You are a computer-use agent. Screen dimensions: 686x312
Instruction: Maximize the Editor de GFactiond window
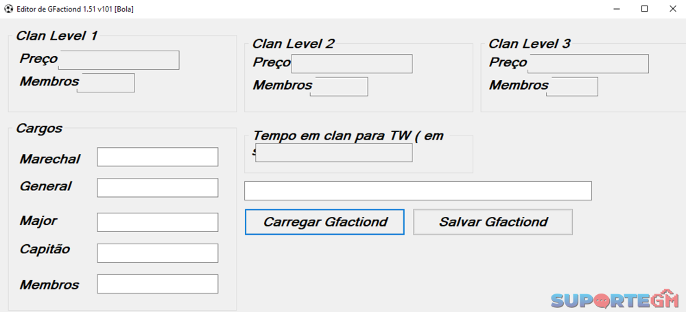tap(644, 8)
